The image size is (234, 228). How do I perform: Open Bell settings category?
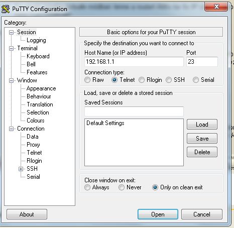(x=31, y=64)
